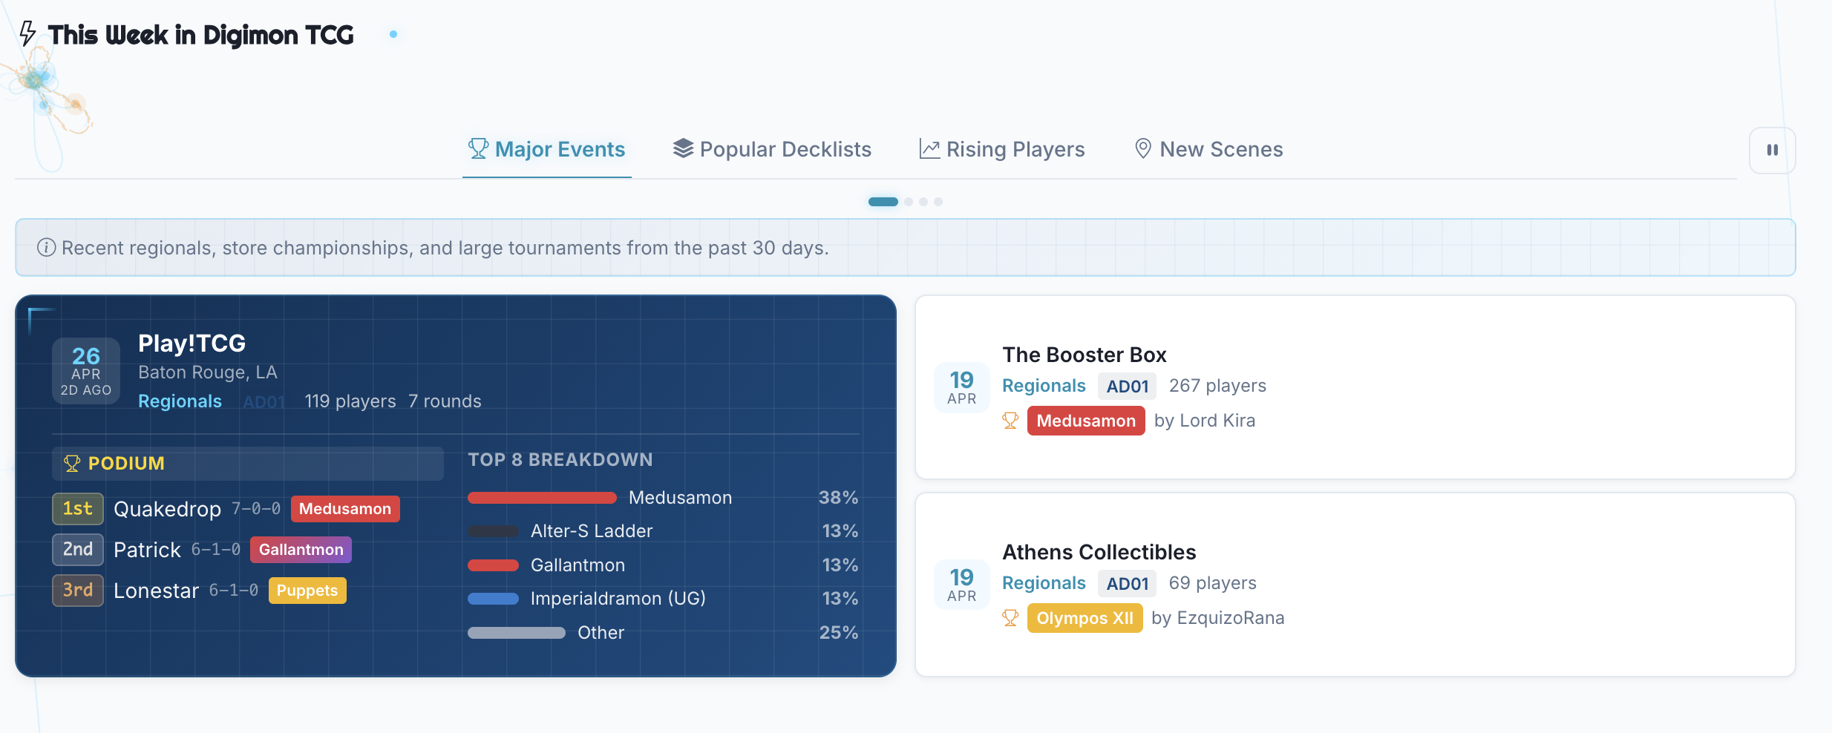The width and height of the screenshot is (1832, 733).
Task: Click the gray Other 25% breakdown bar
Action: coord(517,633)
